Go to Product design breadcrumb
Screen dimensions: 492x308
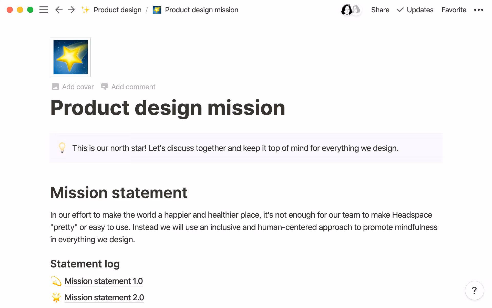117,10
